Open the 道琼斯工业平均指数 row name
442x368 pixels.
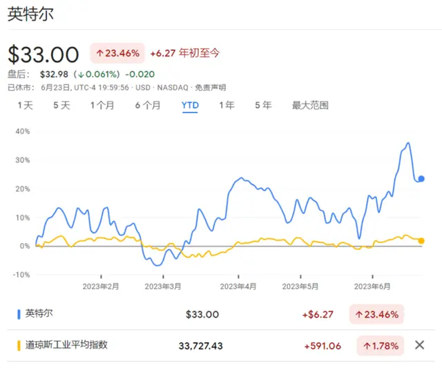[66, 345]
